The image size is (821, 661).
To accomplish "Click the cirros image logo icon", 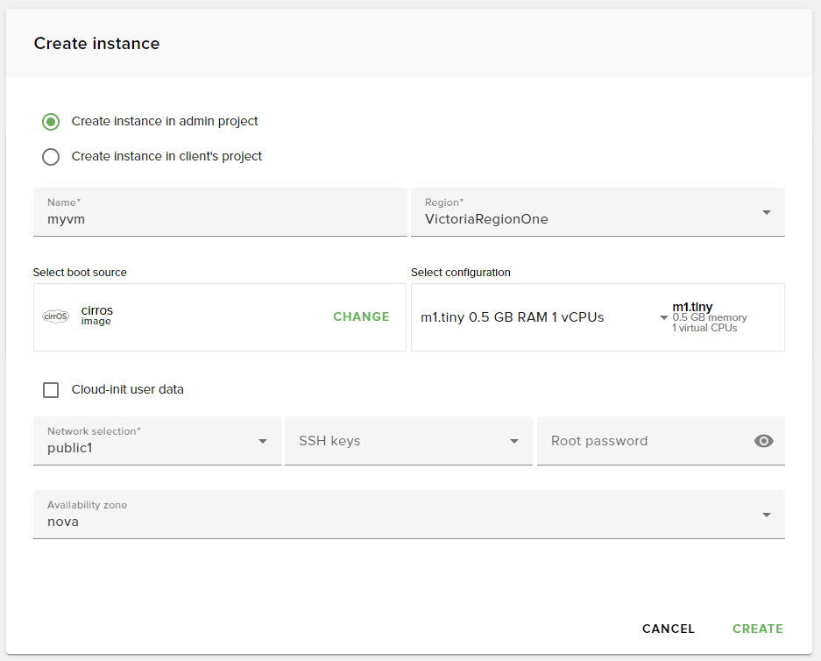I will pos(55,316).
